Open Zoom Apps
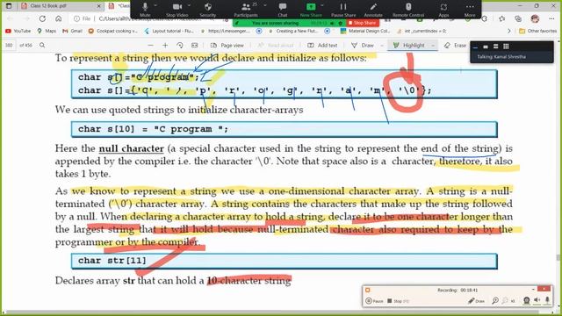 pyautogui.click(x=443, y=10)
